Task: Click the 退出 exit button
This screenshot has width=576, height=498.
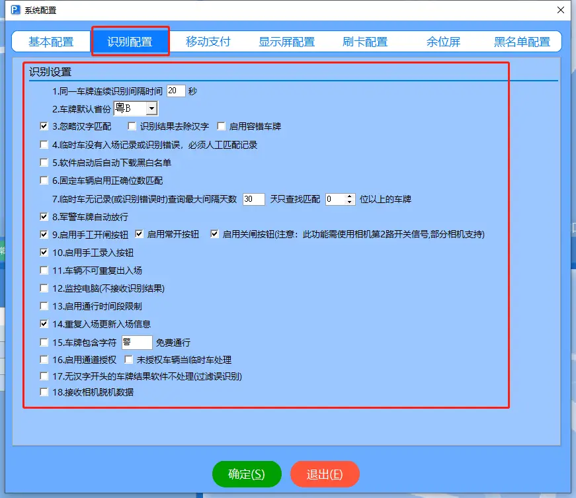Action: pos(325,474)
